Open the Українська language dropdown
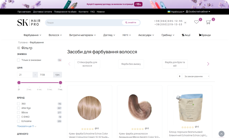Screen dimensions: 229x138 coord(176,12)
